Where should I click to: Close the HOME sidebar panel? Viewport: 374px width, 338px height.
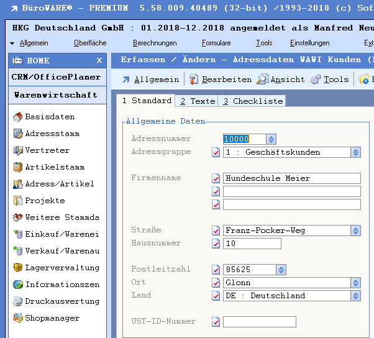pos(99,60)
